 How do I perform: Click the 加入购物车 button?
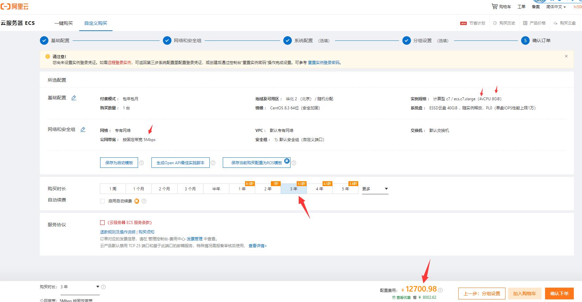coord(524,294)
